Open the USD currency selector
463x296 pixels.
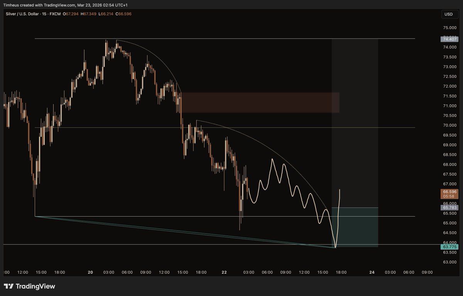449,14
